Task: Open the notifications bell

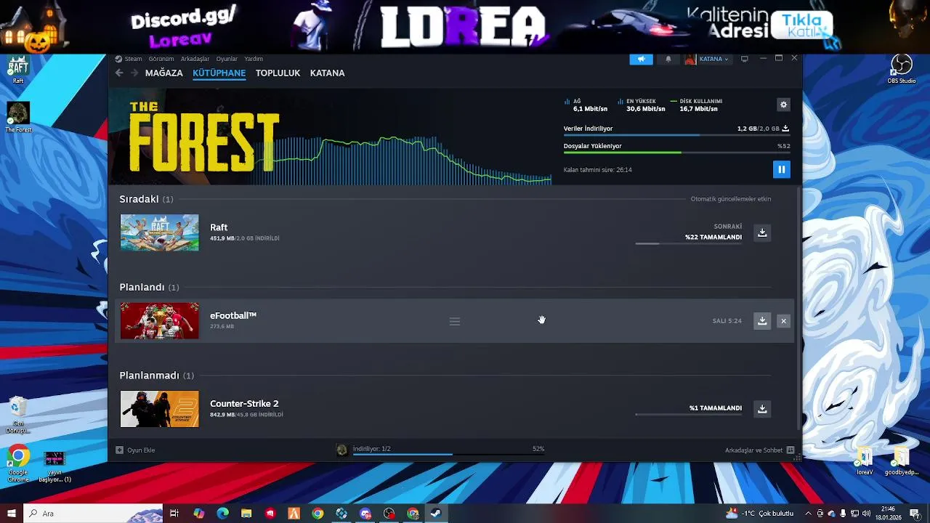Action: [x=668, y=59]
